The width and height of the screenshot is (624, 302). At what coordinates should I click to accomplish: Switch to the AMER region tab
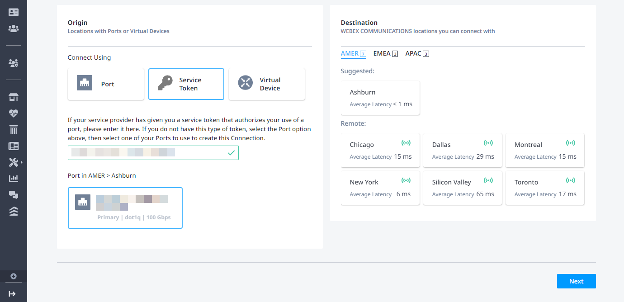pyautogui.click(x=353, y=53)
